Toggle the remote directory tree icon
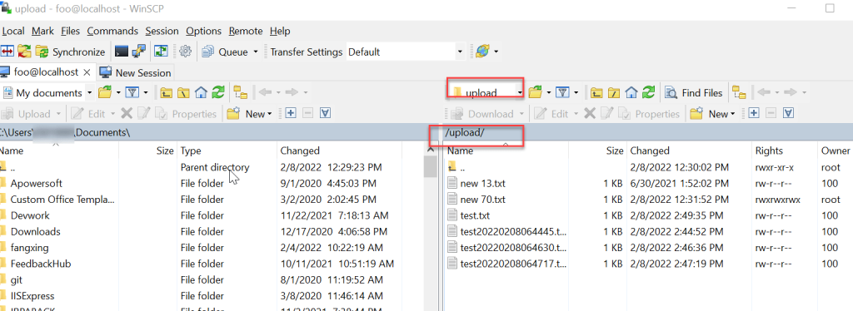Viewport: 853px width, 311px height. click(x=739, y=93)
